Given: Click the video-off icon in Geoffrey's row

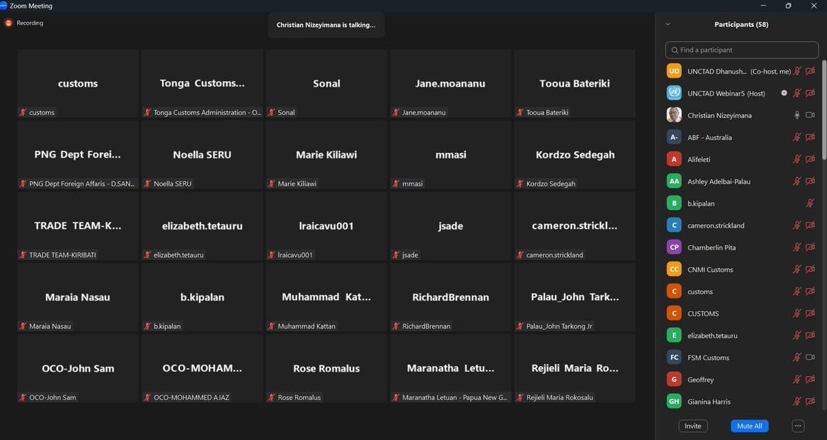Looking at the screenshot, I should tap(810, 379).
